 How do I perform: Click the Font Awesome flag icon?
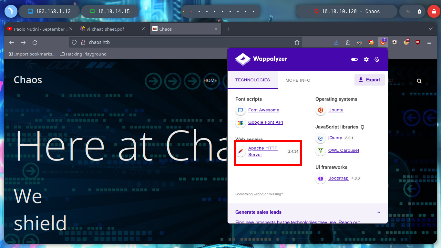(241, 110)
